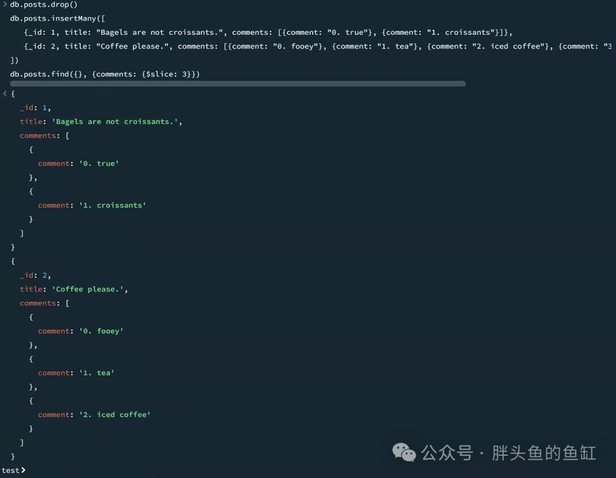The width and height of the screenshot is (616, 478).
Task: Click the comment value '0. fooey'
Action: tap(102, 331)
